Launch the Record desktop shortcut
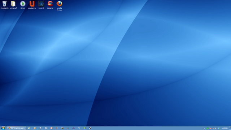The height and width of the screenshot is (130, 231). 41,5
